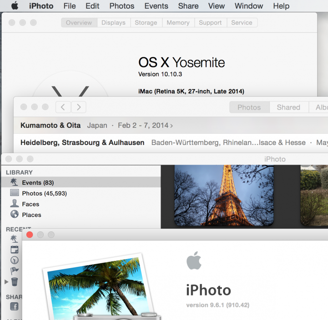This screenshot has height=320, width=328.
Task: Open the Share menu
Action: [x=188, y=6]
